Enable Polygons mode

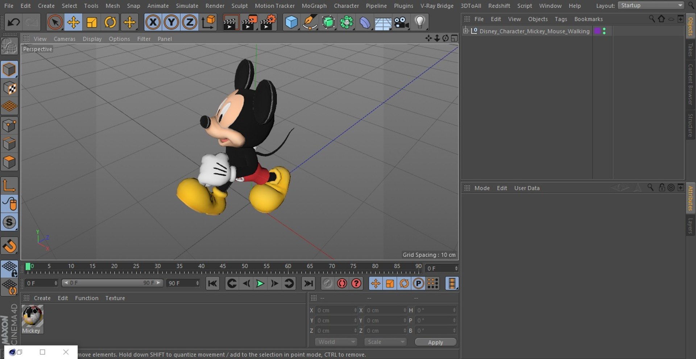[9, 162]
